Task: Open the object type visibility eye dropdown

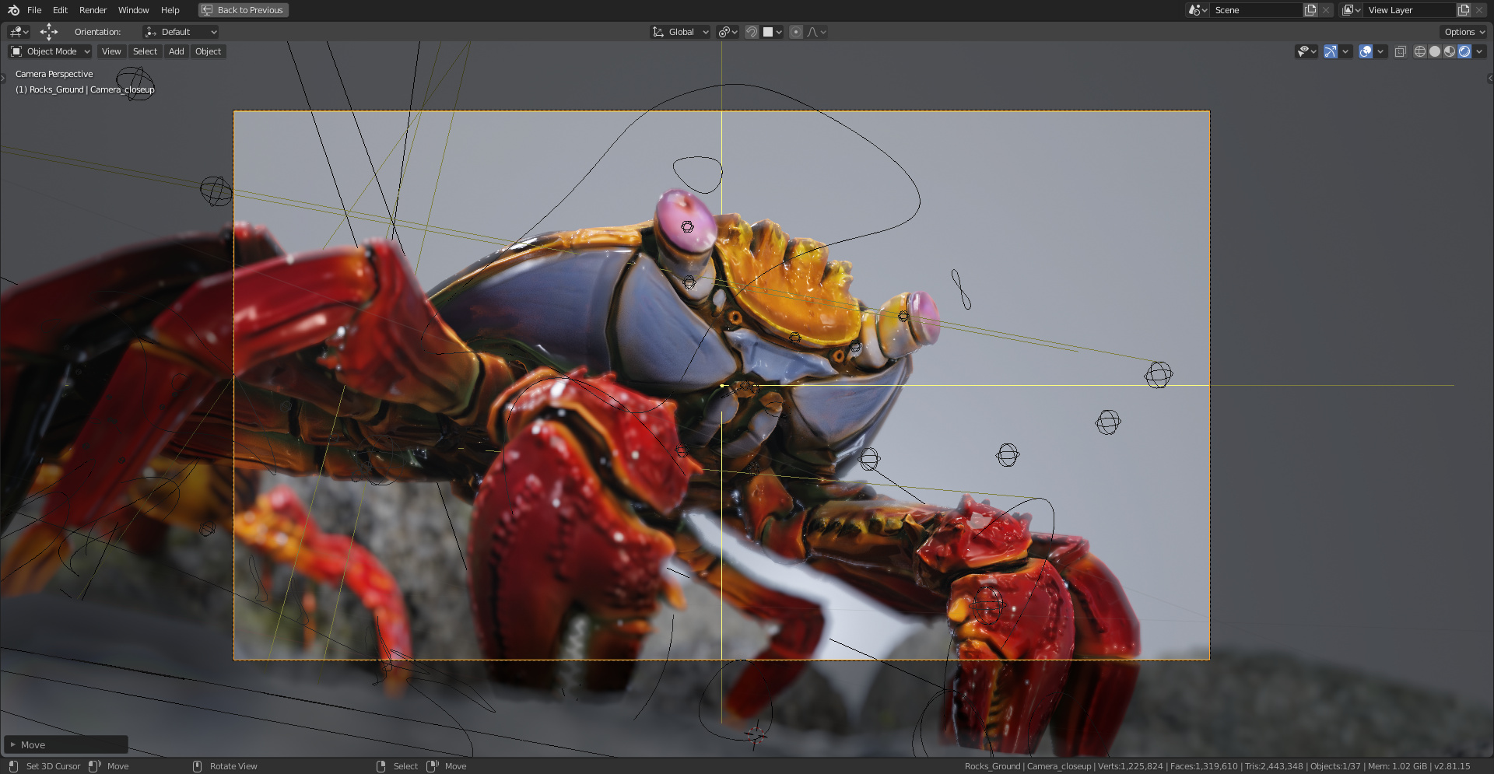Action: [1306, 51]
